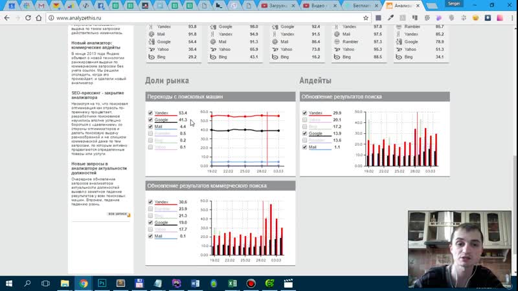
Task: Click the 'Апдейты' section heading
Action: pyautogui.click(x=315, y=80)
